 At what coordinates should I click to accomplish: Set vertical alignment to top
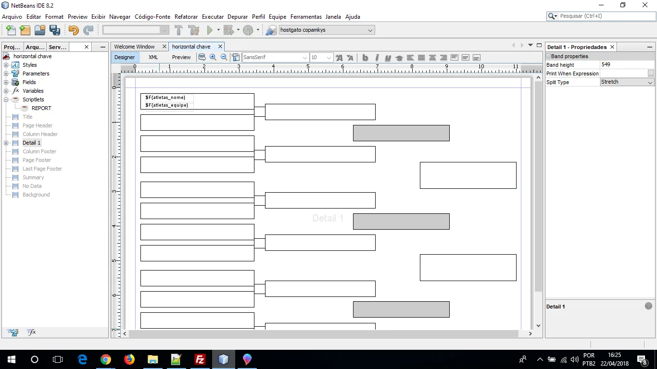coord(455,58)
